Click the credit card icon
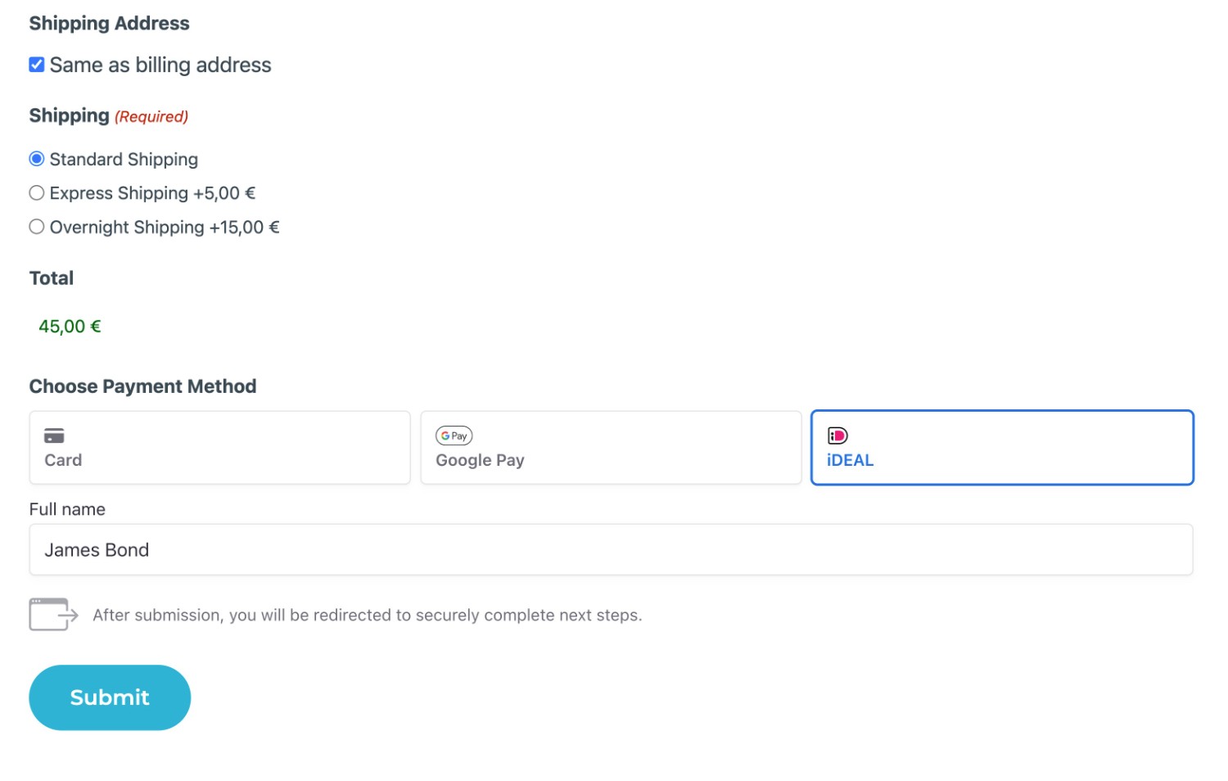Viewport: 1228px width, 781px height. coord(54,436)
